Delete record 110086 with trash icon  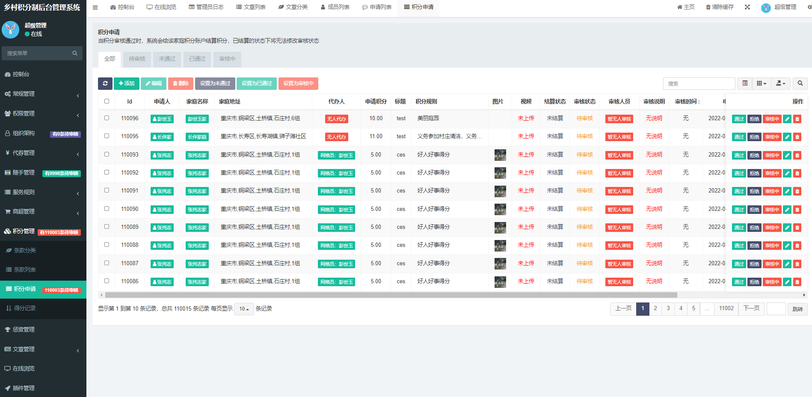[x=797, y=282]
